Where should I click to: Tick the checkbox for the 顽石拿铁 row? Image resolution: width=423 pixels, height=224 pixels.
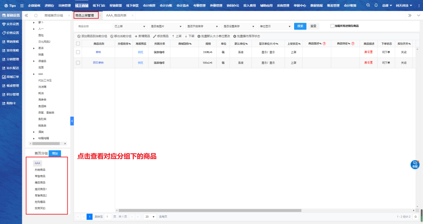point(78,63)
